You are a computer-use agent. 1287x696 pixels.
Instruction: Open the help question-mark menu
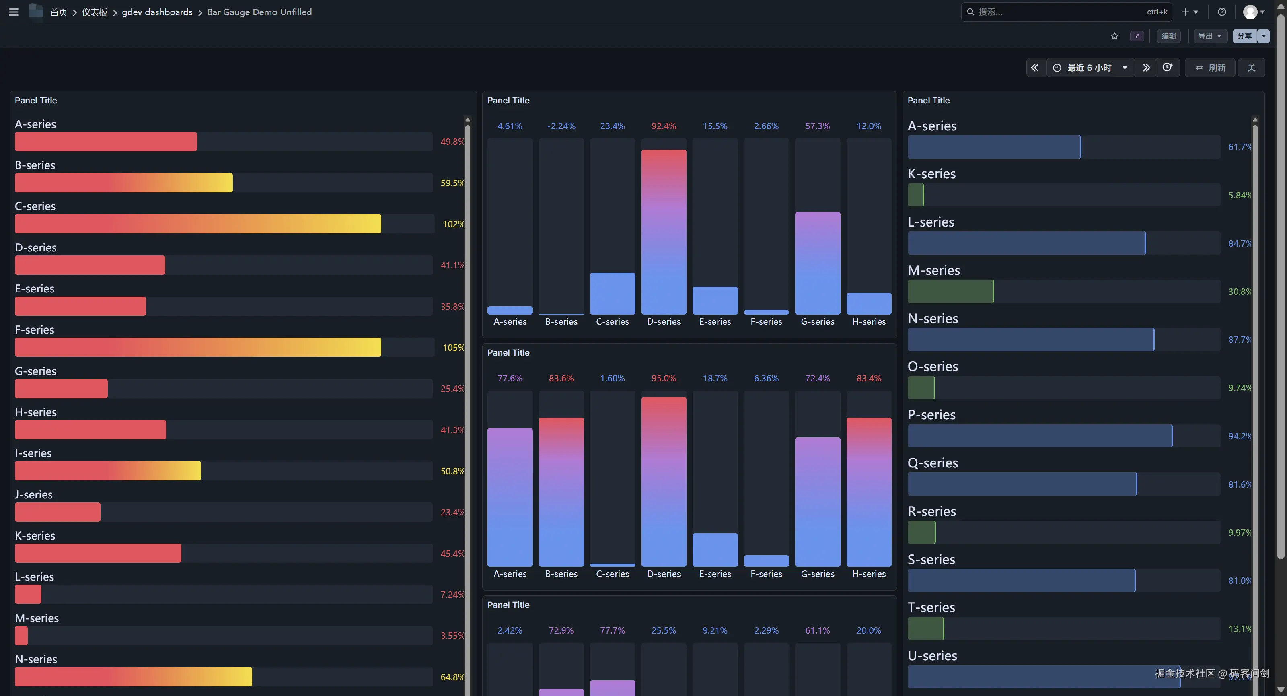click(1222, 12)
